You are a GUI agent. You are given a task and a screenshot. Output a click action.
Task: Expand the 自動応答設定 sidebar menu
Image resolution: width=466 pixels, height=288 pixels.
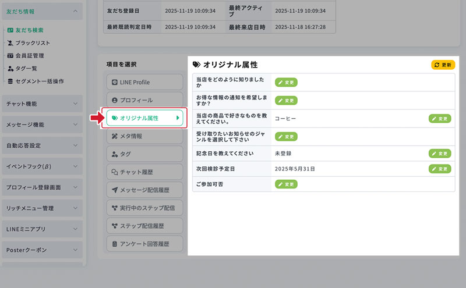(x=42, y=145)
